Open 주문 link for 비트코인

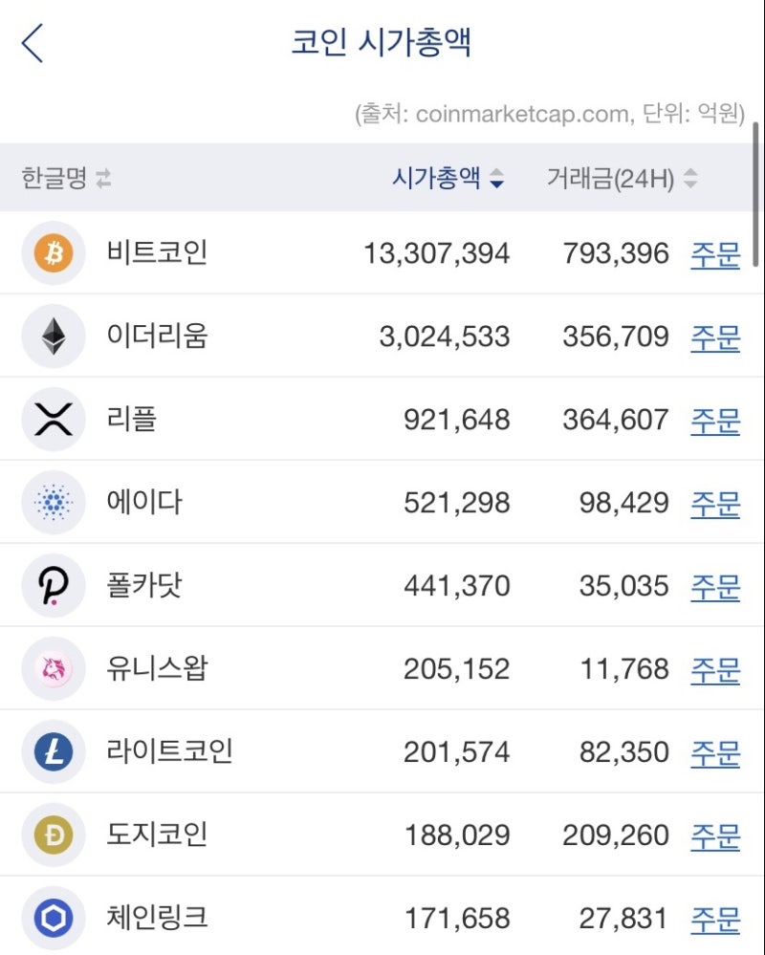tap(715, 254)
